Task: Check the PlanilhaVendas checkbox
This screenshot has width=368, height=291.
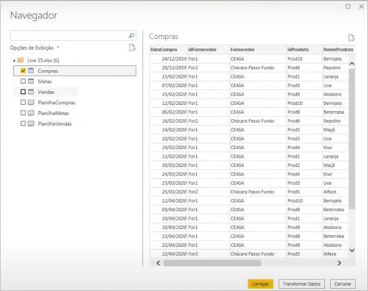Action: 23,124
